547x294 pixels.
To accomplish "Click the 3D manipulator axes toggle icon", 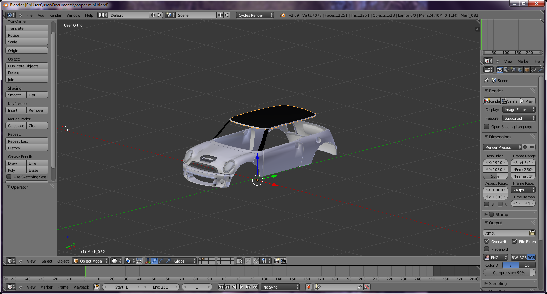I will pyautogui.click(x=148, y=261).
